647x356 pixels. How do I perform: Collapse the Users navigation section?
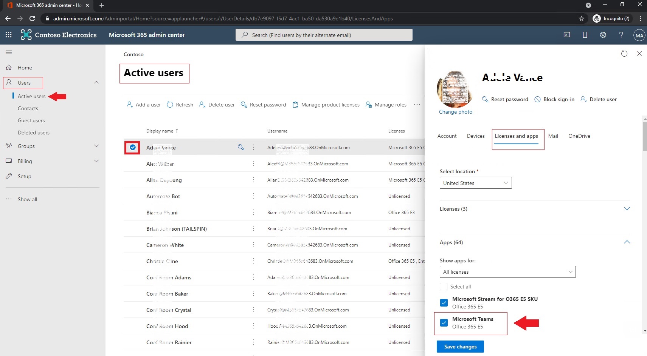pyautogui.click(x=96, y=82)
